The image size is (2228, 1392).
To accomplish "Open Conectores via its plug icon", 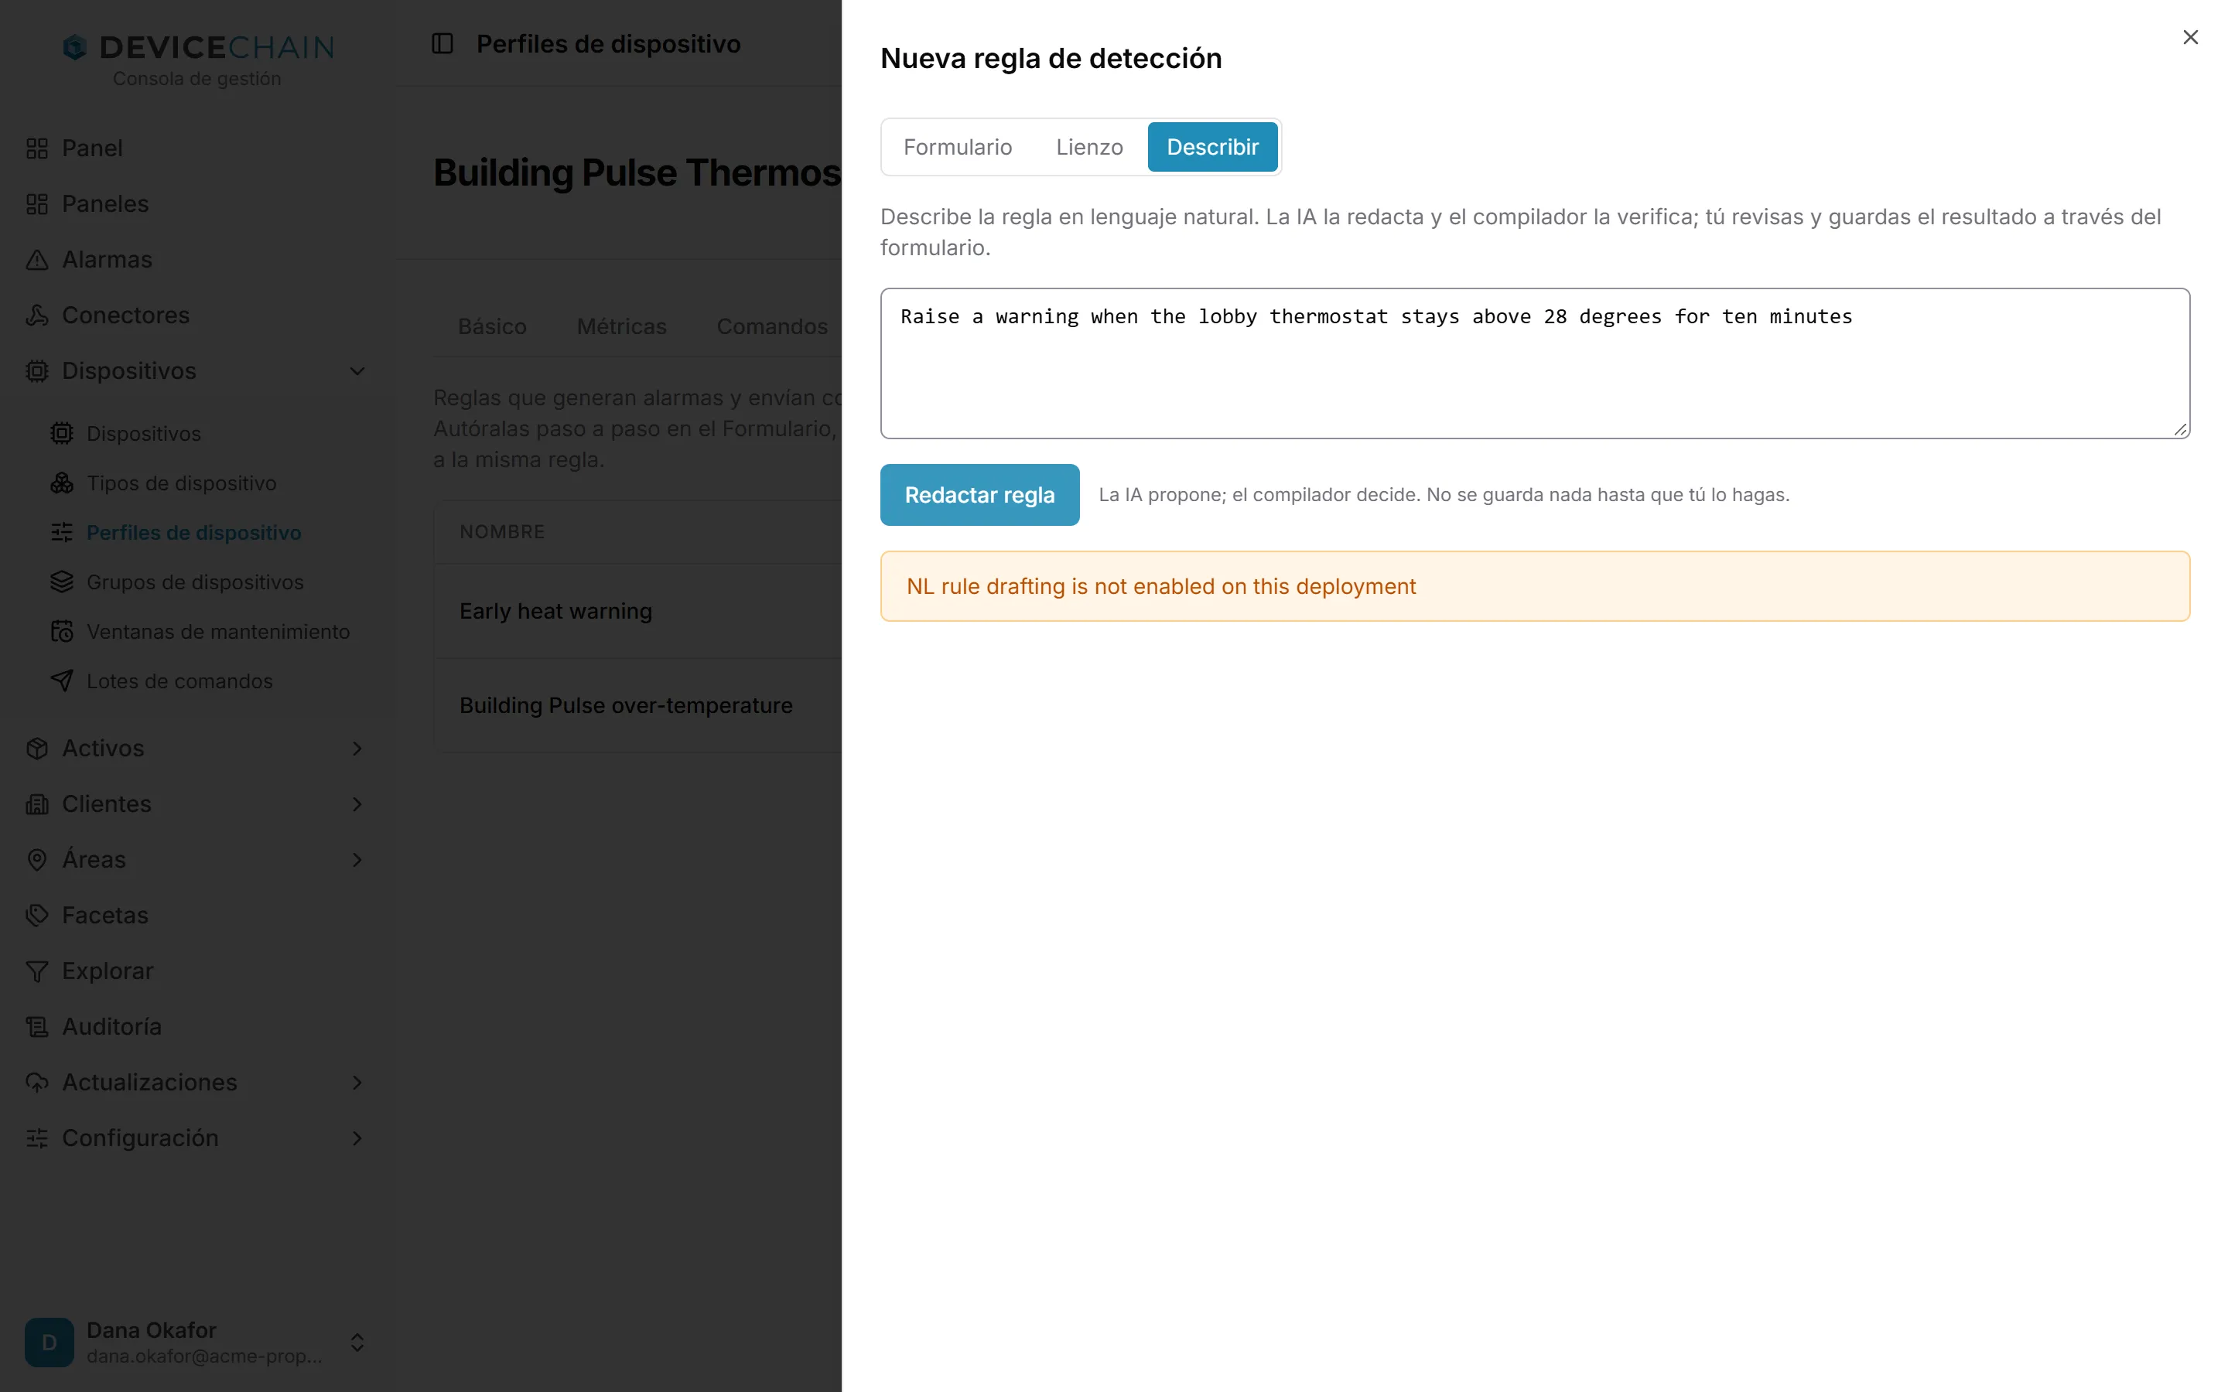I will (37, 315).
